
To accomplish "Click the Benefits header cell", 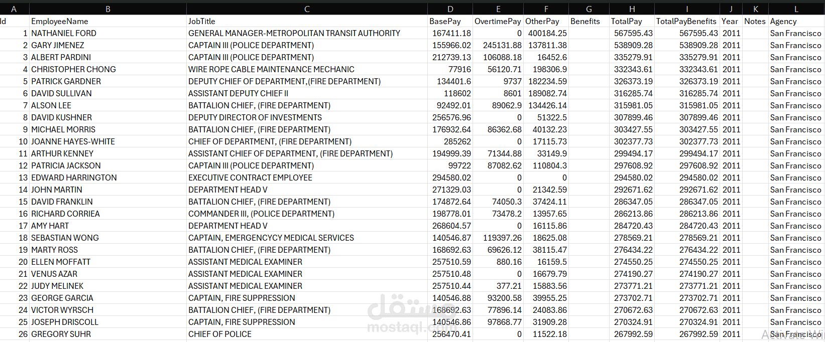I will coord(589,21).
